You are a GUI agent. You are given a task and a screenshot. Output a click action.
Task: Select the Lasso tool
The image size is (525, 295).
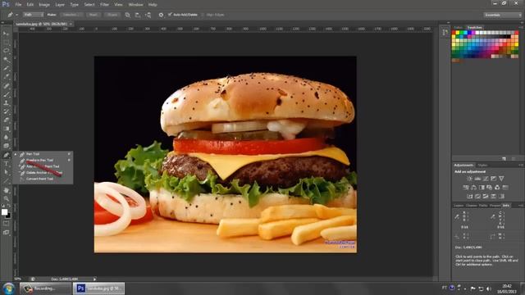click(6, 51)
